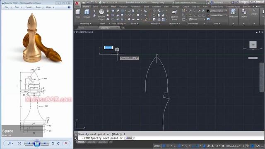
Task: Click the command line input field
Action: point(171,138)
